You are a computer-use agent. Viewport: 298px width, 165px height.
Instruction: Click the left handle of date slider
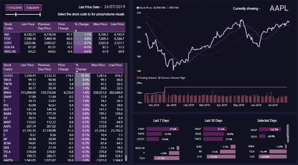pyautogui.click(x=16, y=14)
